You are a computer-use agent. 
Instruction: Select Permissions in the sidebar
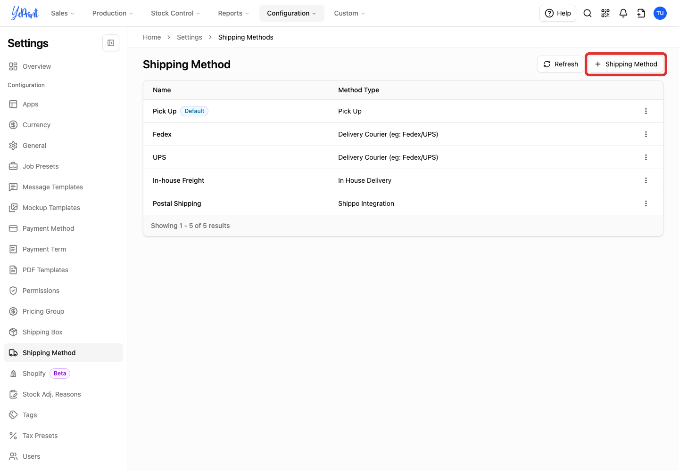coord(63,291)
